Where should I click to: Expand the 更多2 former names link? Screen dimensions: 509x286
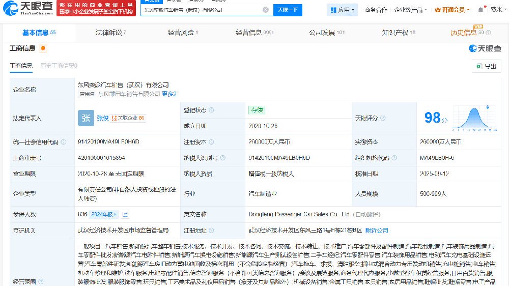click(x=169, y=94)
